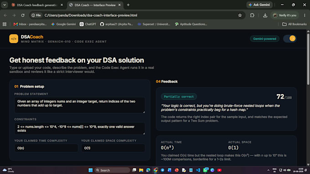310x174 pixels.
Task: Click the DSACoach orange code logo icon
Action: pos(14,39)
